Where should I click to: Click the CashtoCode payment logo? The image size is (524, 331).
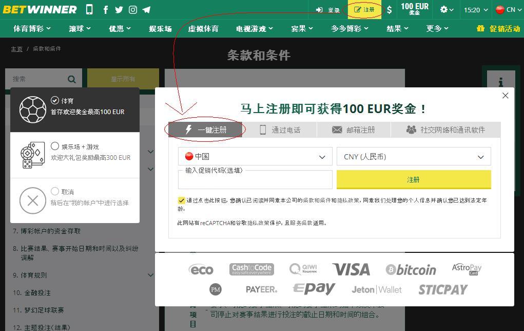[x=251, y=269]
